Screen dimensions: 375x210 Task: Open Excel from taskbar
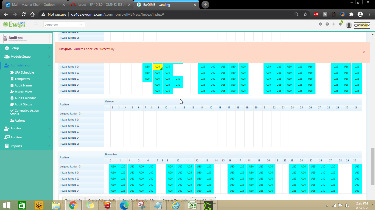192,205
